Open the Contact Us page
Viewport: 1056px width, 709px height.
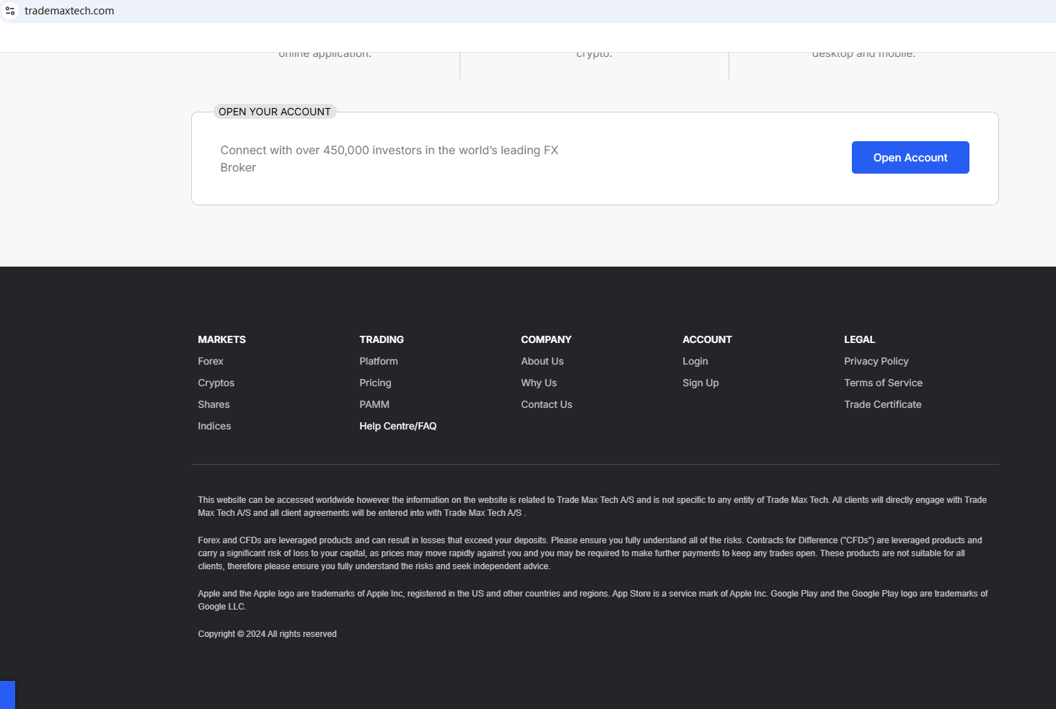pos(546,404)
